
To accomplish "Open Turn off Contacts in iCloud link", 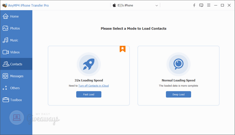I will tap(93, 86).
